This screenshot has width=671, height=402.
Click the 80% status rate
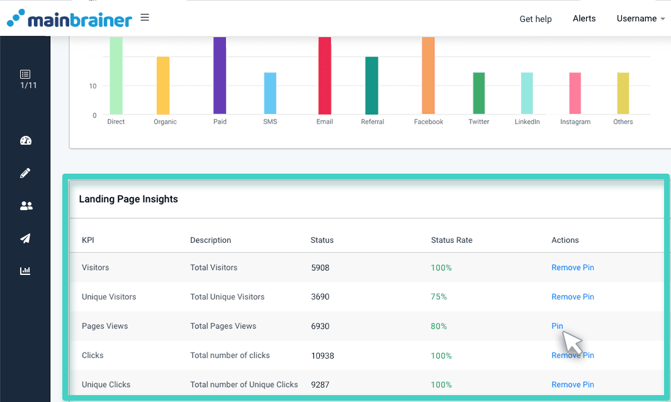(x=439, y=327)
